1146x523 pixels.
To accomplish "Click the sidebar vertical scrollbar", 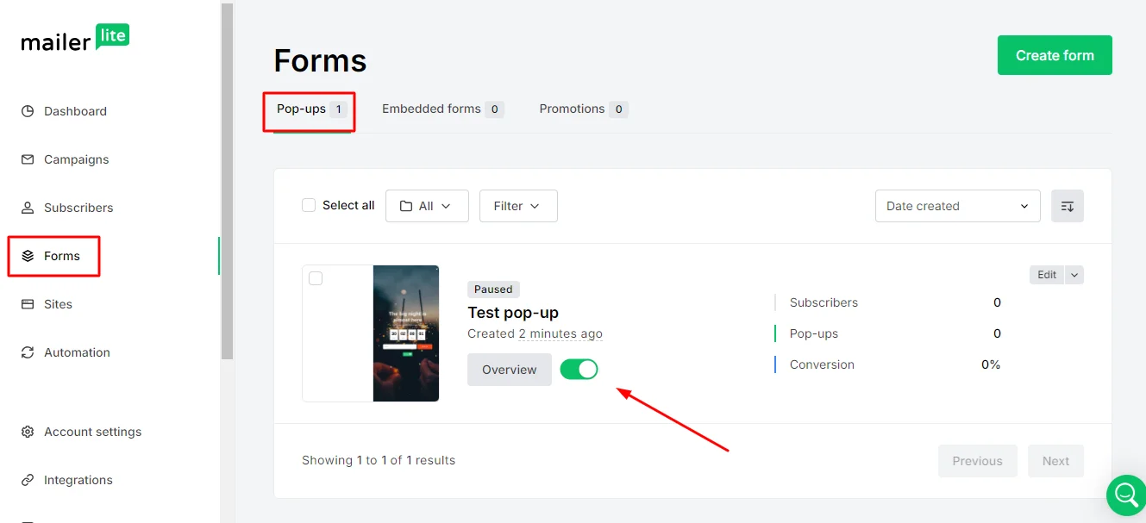I will pyautogui.click(x=227, y=181).
